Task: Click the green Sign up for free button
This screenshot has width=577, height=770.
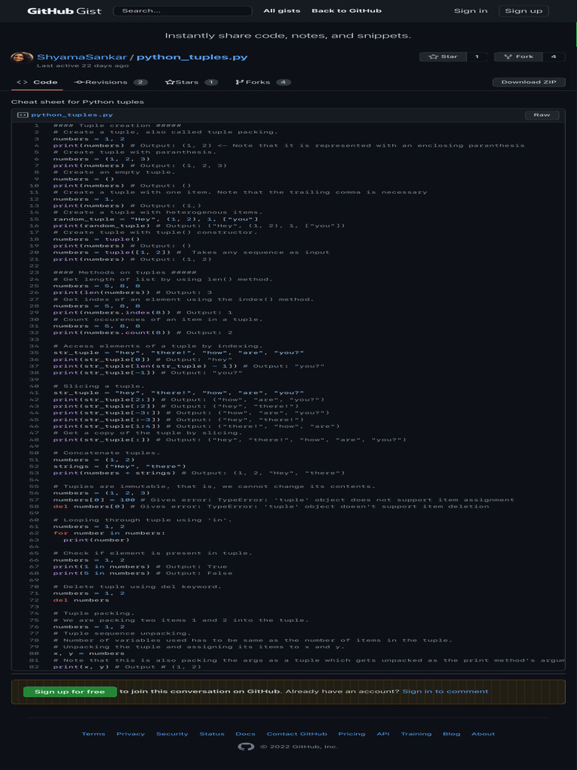Action: coord(70,692)
